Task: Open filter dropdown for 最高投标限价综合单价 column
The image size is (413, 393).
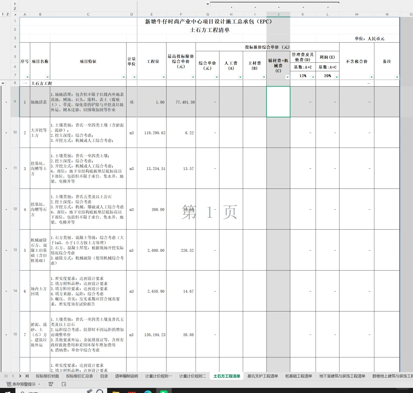Action: tap(193, 77)
